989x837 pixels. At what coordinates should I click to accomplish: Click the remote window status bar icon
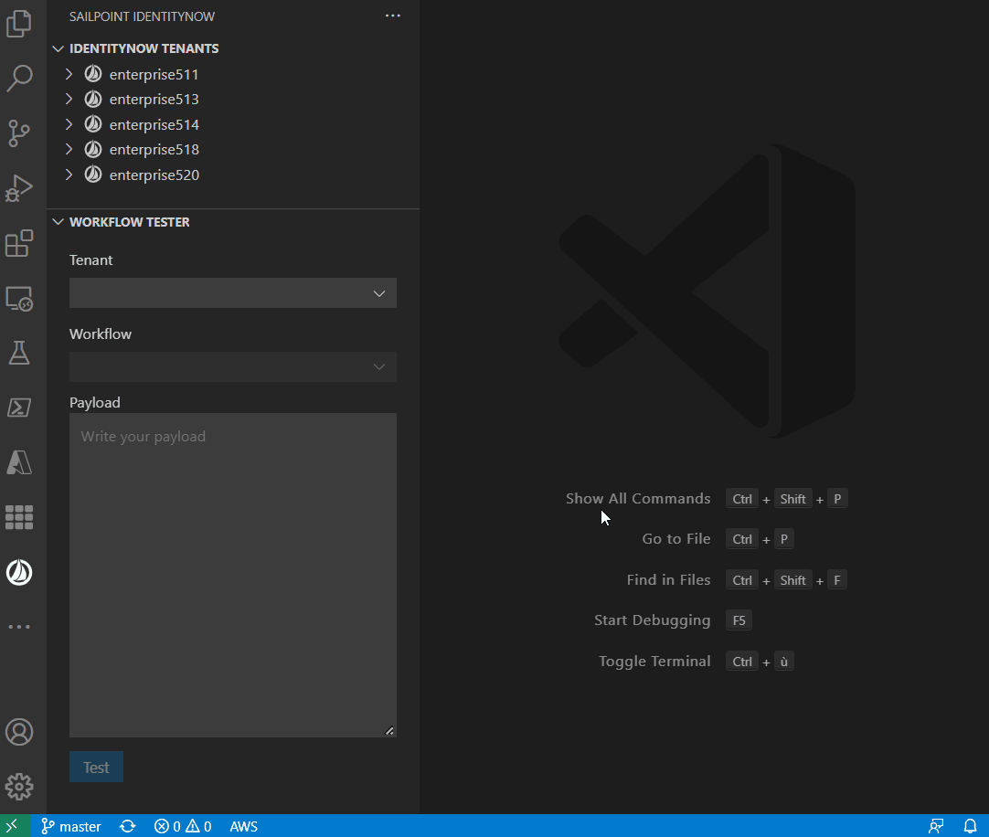tap(11, 826)
